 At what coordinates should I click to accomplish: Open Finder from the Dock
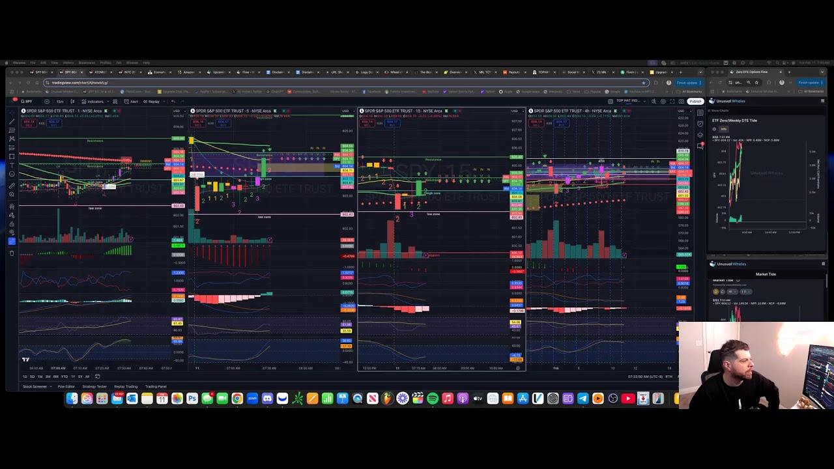coord(71,399)
